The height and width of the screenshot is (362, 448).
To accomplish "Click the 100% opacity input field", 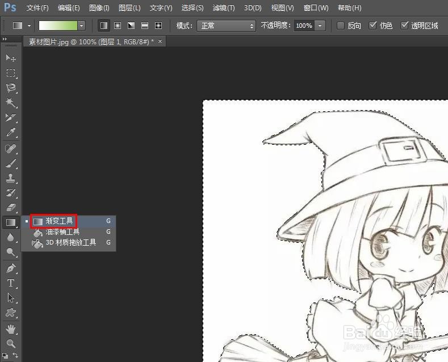I will point(304,26).
